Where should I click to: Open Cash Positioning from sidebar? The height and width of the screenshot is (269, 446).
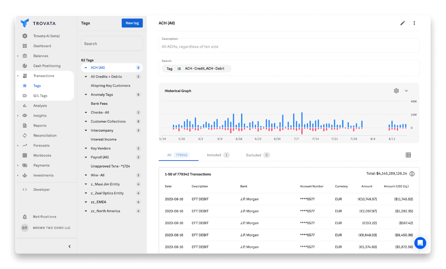tap(47, 66)
